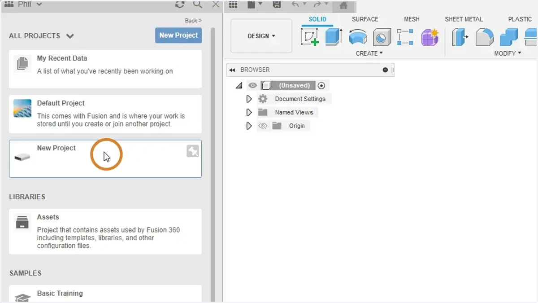Click the Back link

(x=193, y=21)
